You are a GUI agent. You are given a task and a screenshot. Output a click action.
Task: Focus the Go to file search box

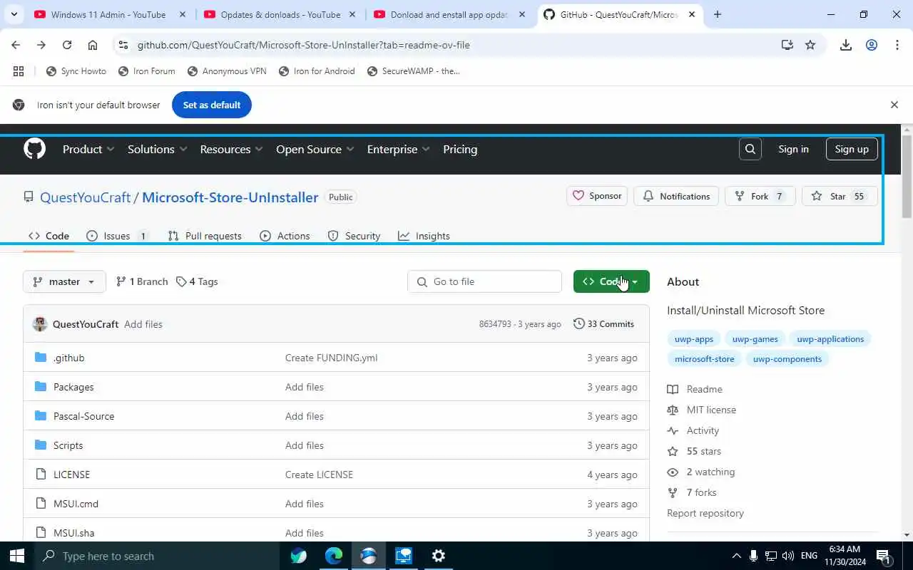(x=485, y=281)
